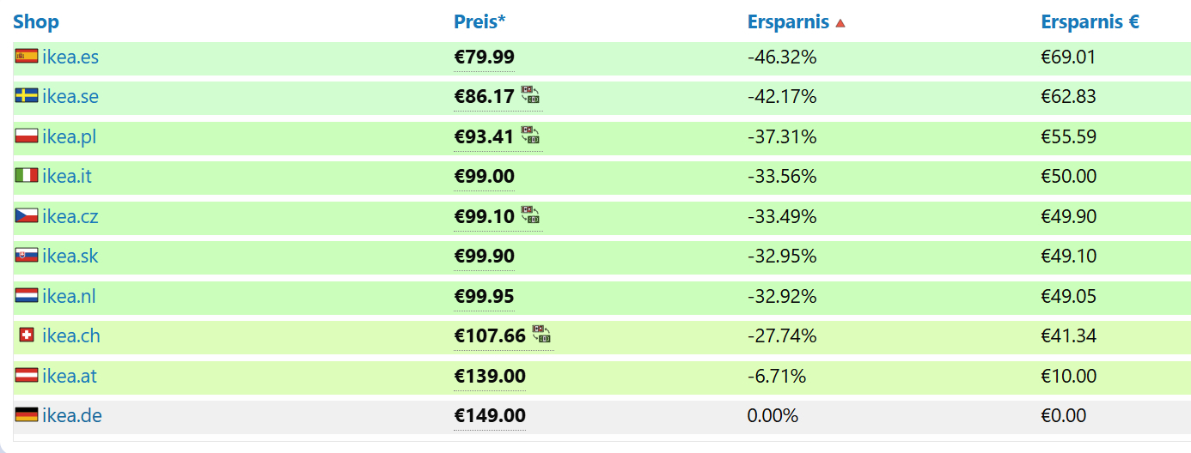The height and width of the screenshot is (453, 1191).
Task: Click the currency conversion icon next to €99.10
Action: 530,214
